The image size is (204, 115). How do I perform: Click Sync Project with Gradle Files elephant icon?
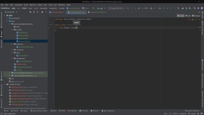tap(183, 8)
